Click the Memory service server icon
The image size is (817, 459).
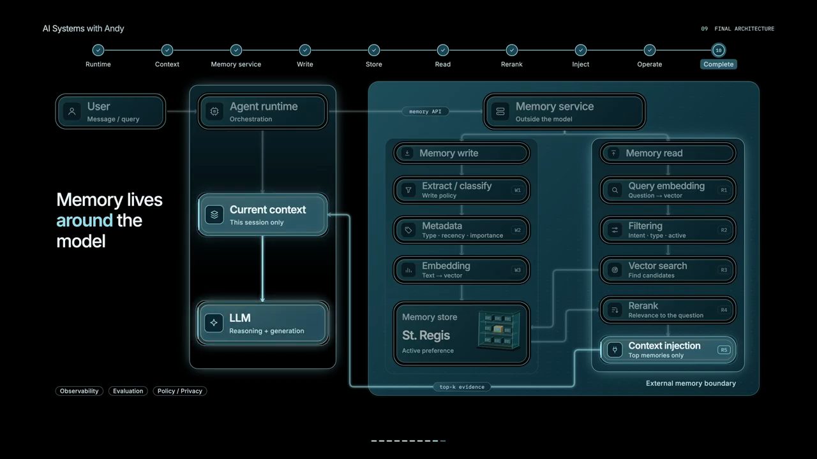point(500,112)
